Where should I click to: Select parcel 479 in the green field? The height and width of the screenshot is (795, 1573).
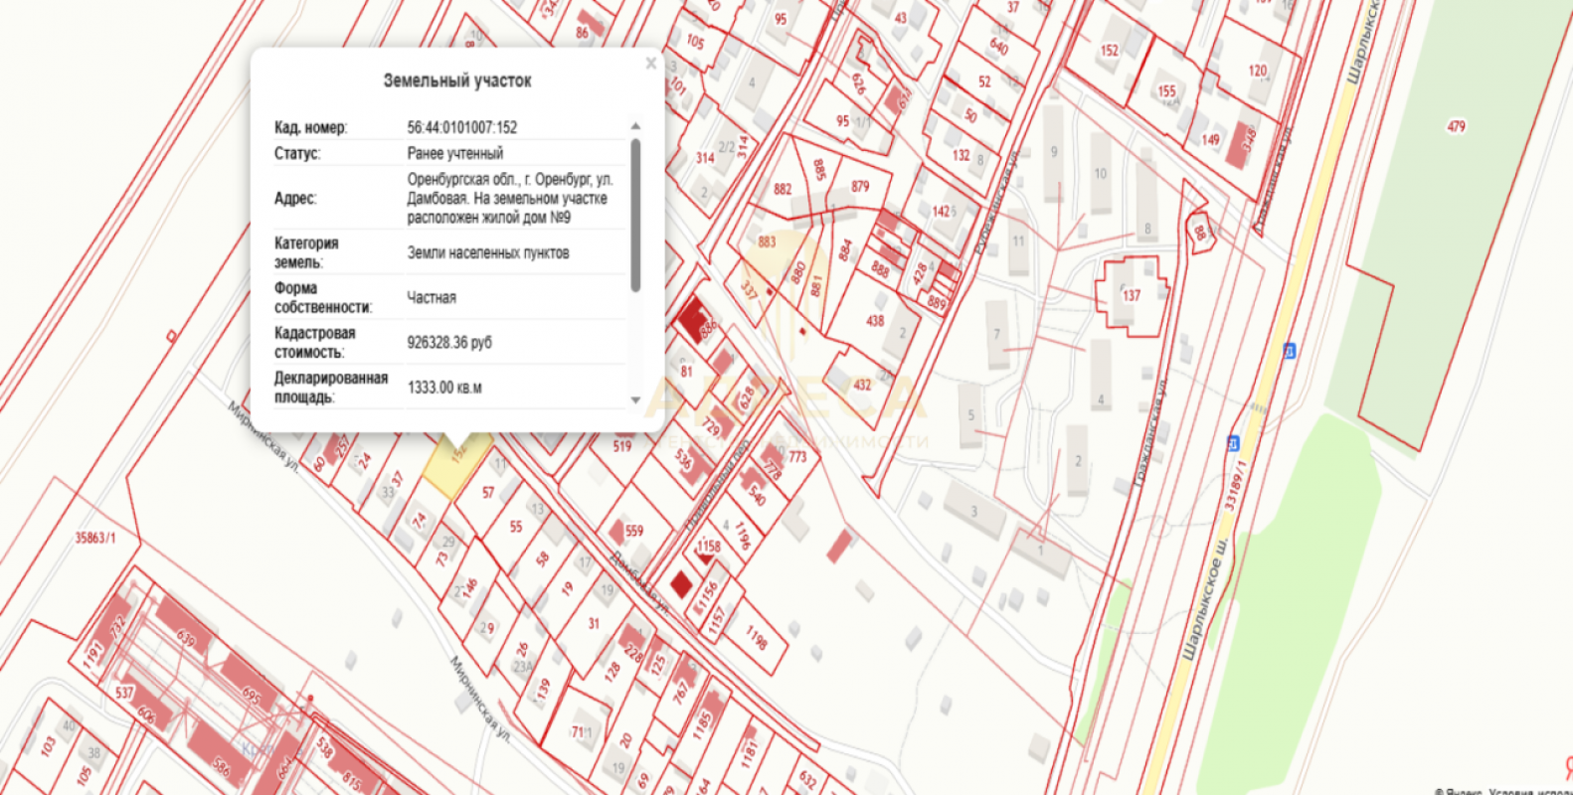point(1456,127)
